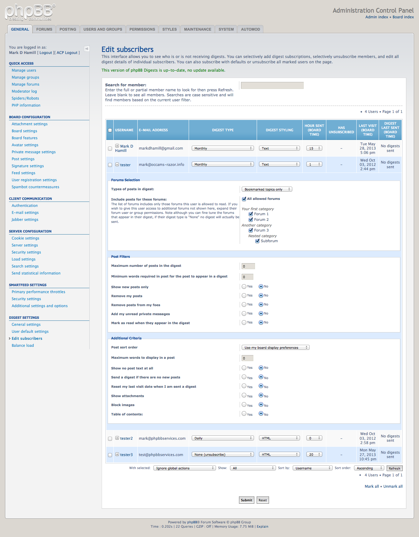Open With selected global actions dropdown
The width and height of the screenshot is (419, 537).
tap(184, 468)
